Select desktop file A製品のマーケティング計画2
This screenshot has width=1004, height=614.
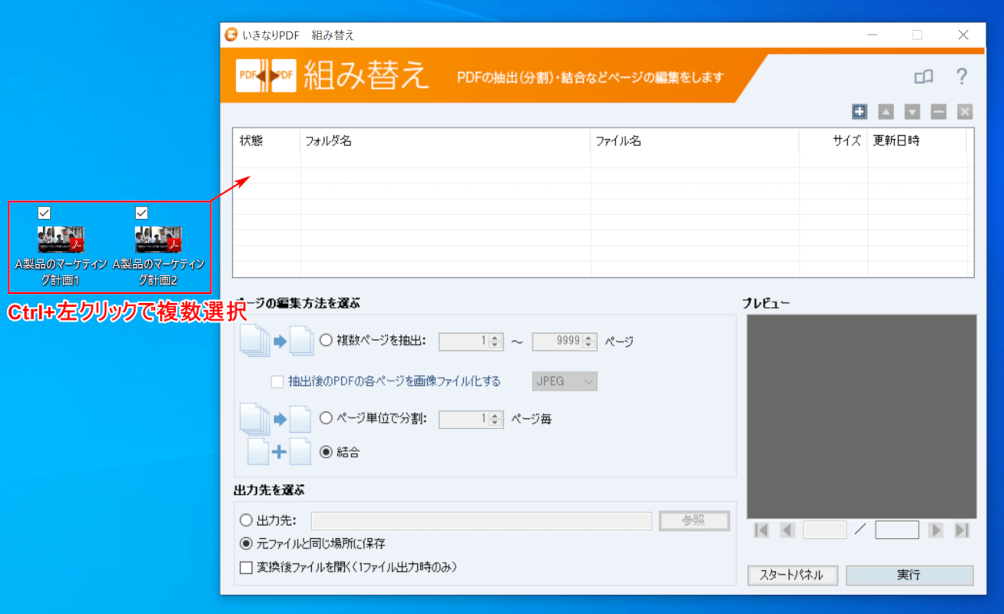point(159,256)
